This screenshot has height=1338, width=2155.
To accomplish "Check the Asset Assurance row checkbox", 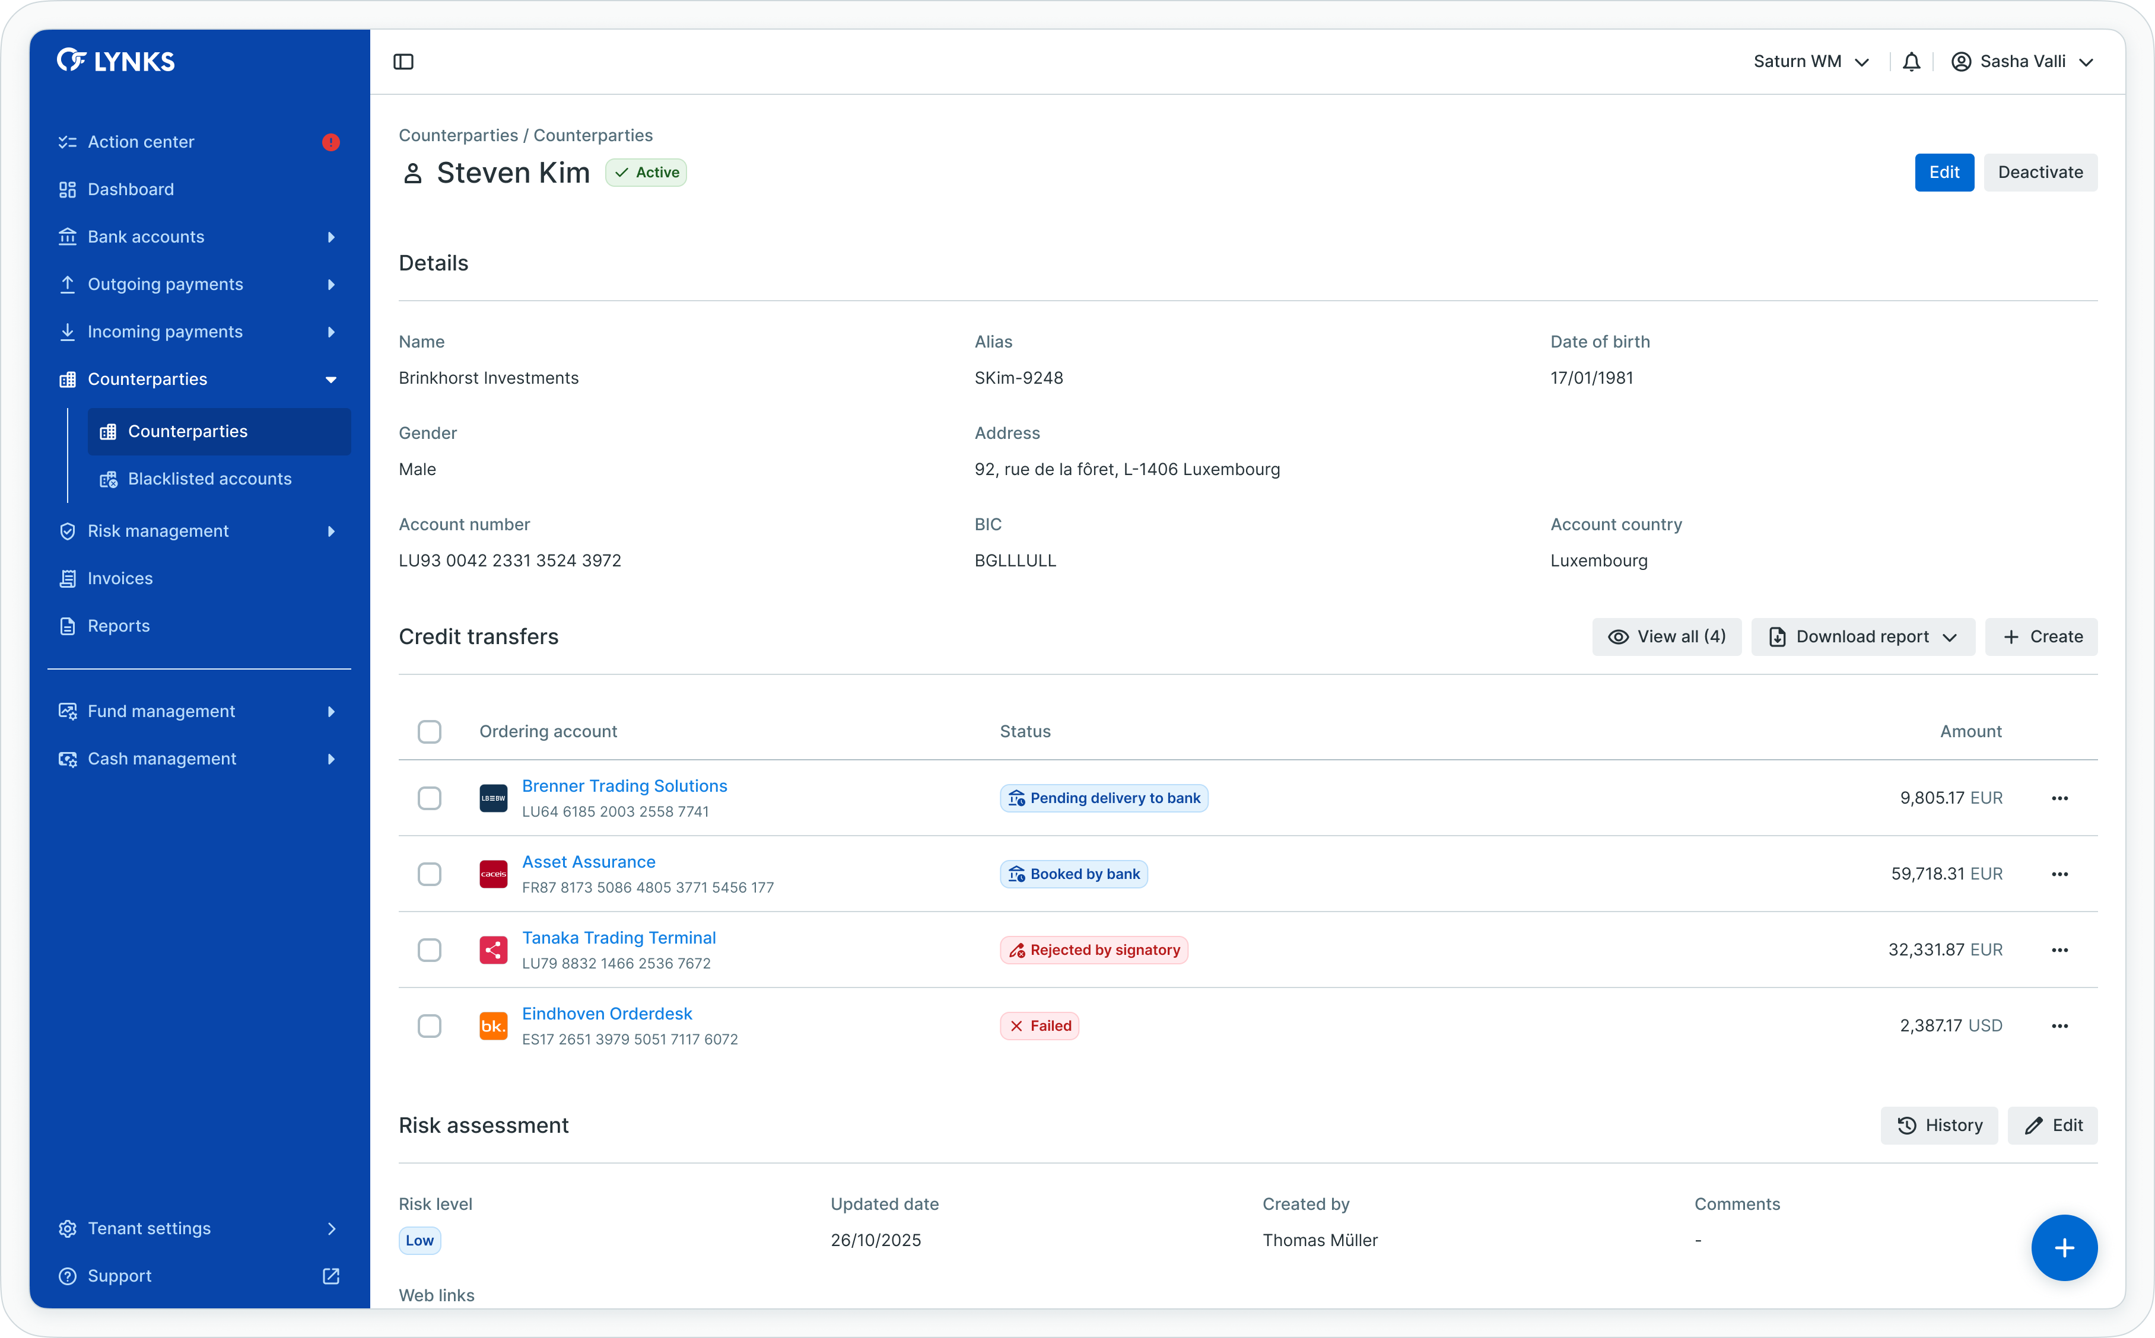I will [429, 874].
